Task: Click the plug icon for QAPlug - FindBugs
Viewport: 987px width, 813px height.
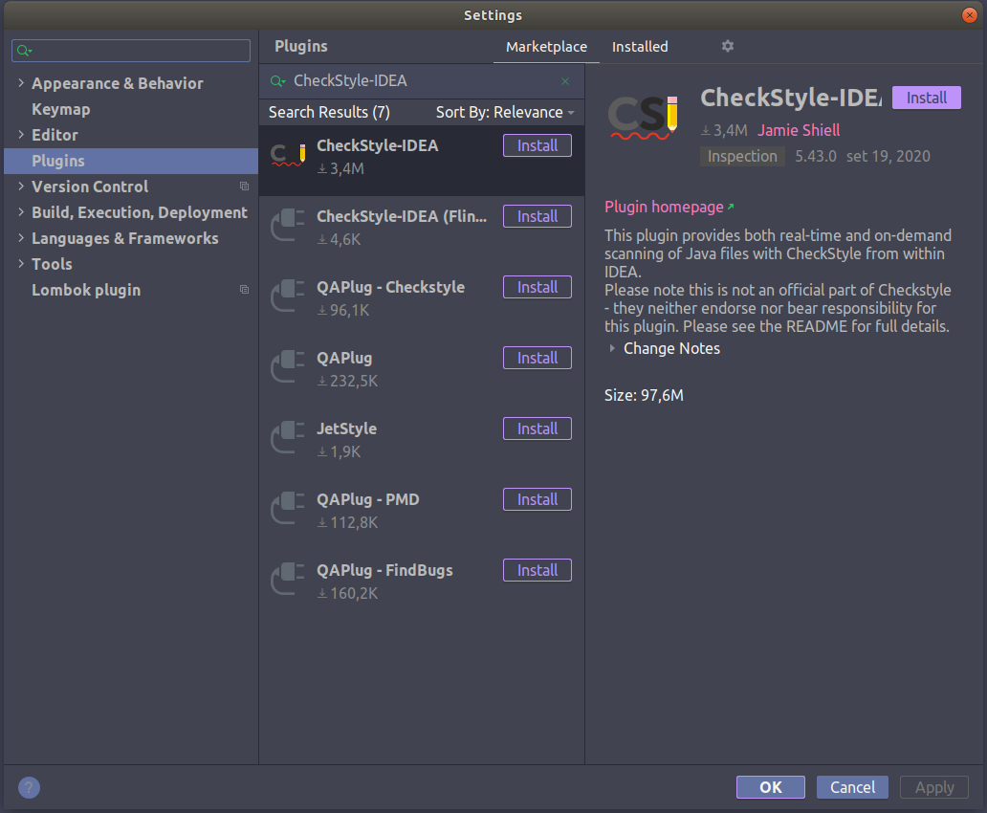Action: 288,579
